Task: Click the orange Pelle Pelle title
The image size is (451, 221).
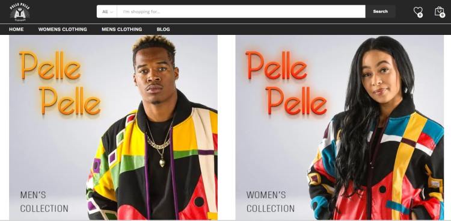Action: 60,83
